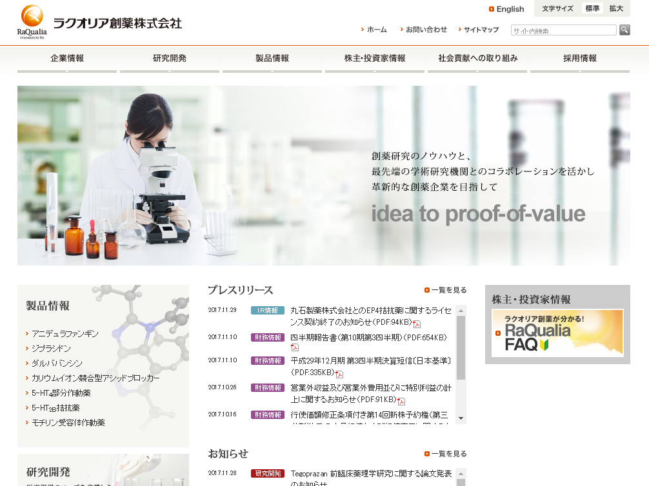The image size is (649, 486).
Task: Click the RaQualia logo in the header
Action: (x=32, y=22)
